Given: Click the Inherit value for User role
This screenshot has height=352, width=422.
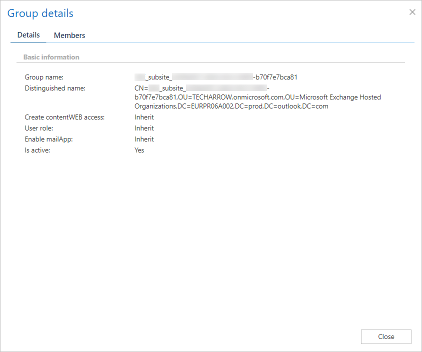Looking at the screenshot, I should pos(144,128).
